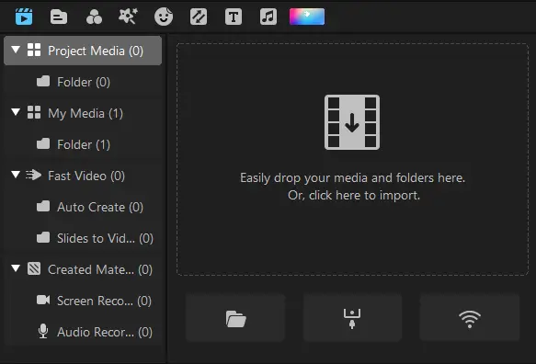Open Folder (1) under My Media

point(83,144)
